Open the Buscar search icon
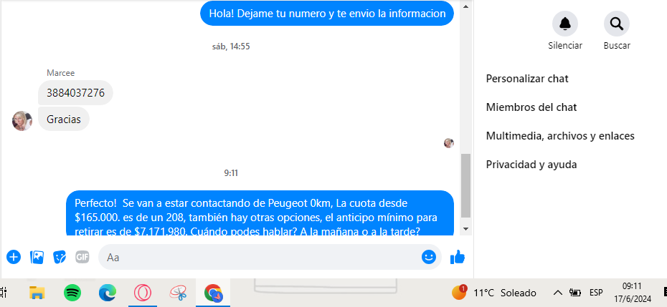Screen dimensions: 667x307 click(616, 24)
